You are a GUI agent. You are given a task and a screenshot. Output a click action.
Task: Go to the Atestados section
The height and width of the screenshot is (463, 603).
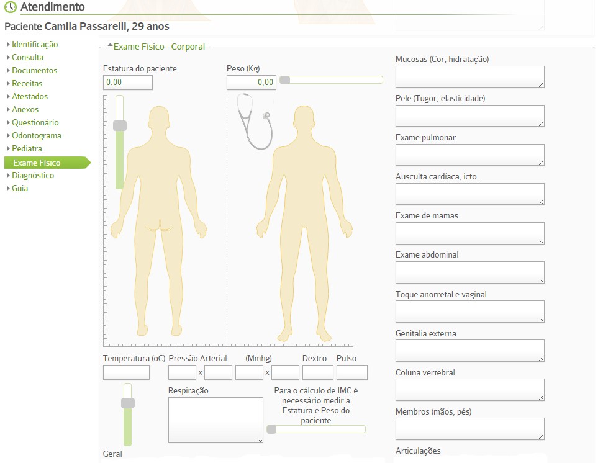(x=30, y=96)
